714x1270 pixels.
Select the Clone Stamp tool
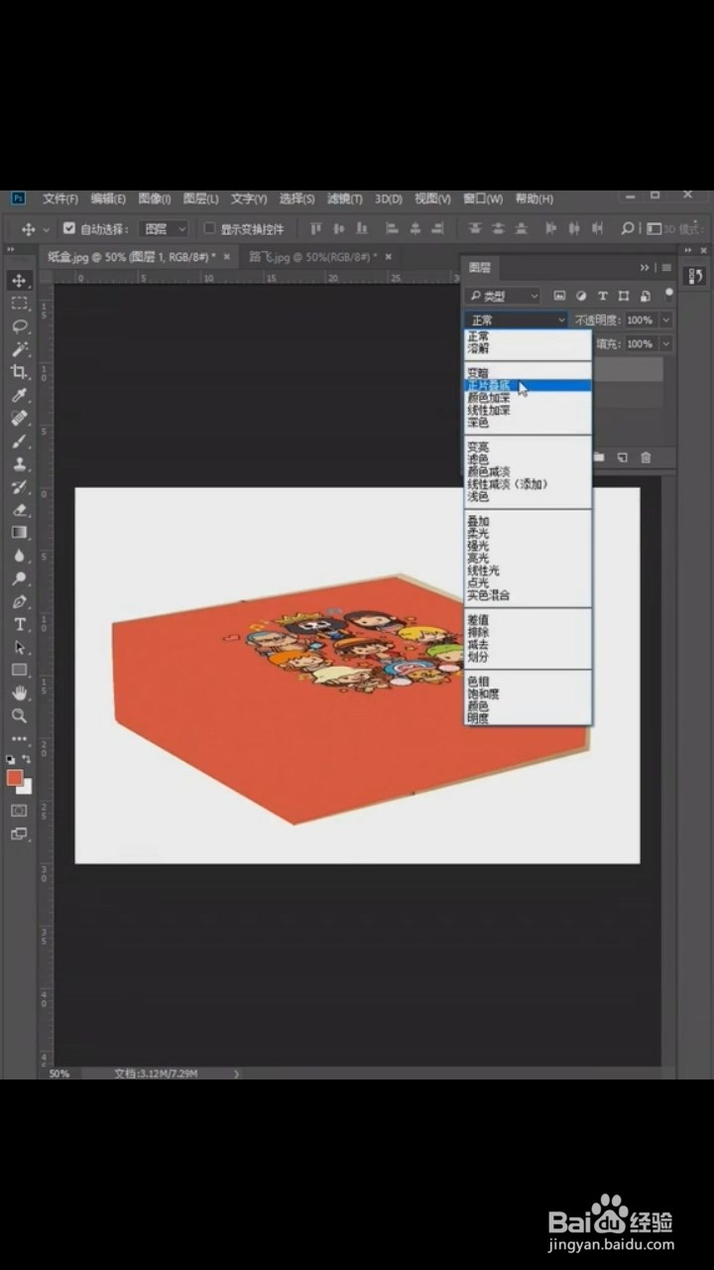pyautogui.click(x=19, y=463)
